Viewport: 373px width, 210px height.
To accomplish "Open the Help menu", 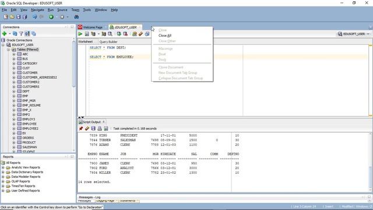I will (x=114, y=10).
